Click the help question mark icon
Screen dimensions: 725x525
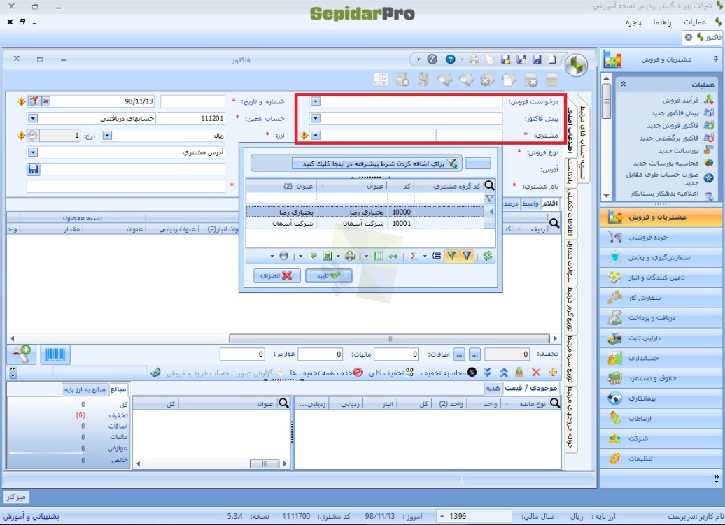451,59
